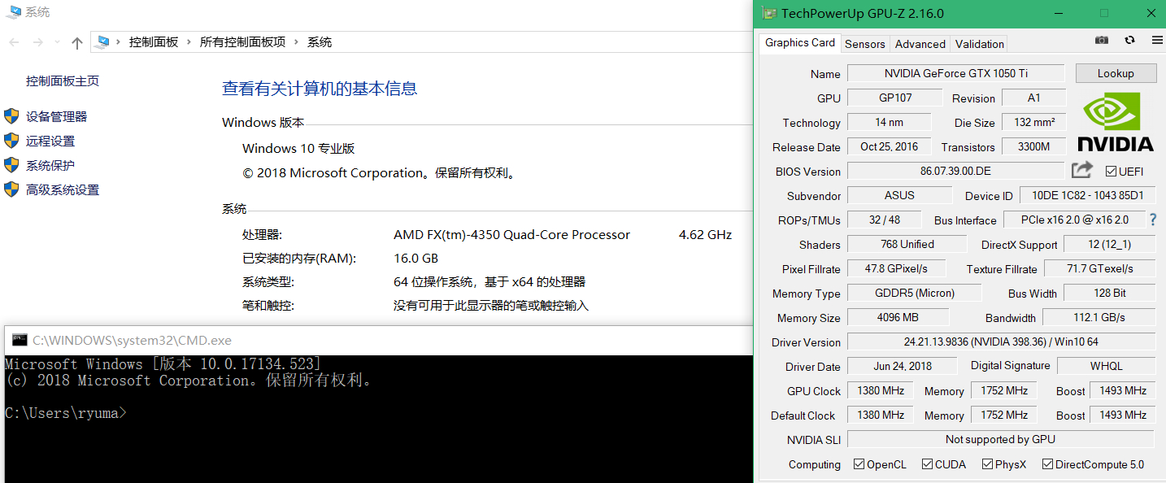
Task: Go forward in the Control Panel window
Action: click(37, 42)
